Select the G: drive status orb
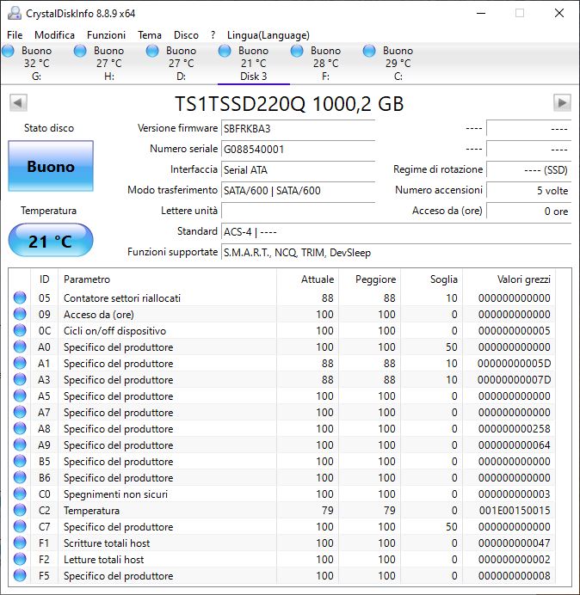Screen dimensions: 580x595 [9, 52]
